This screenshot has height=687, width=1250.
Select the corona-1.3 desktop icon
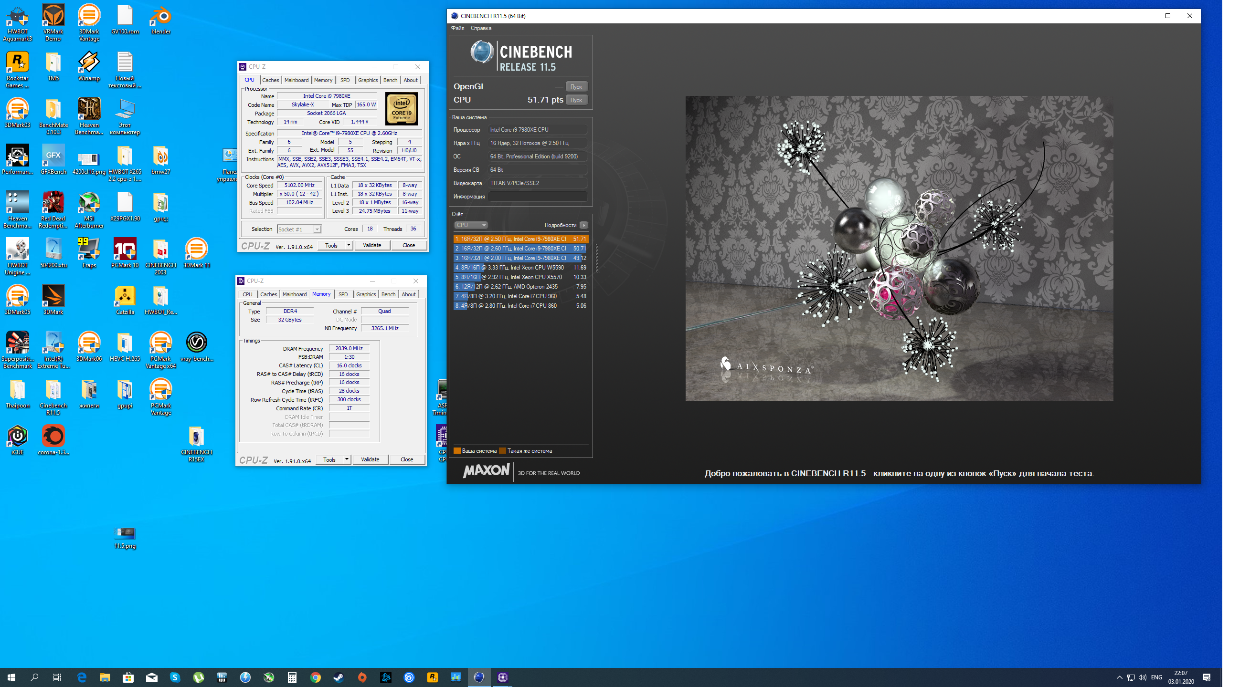[53, 440]
